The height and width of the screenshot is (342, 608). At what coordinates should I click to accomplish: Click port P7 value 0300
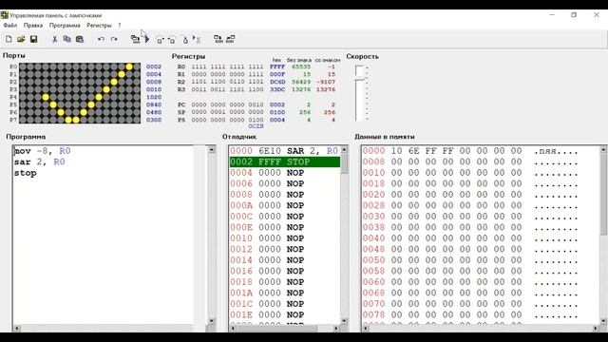(x=154, y=120)
